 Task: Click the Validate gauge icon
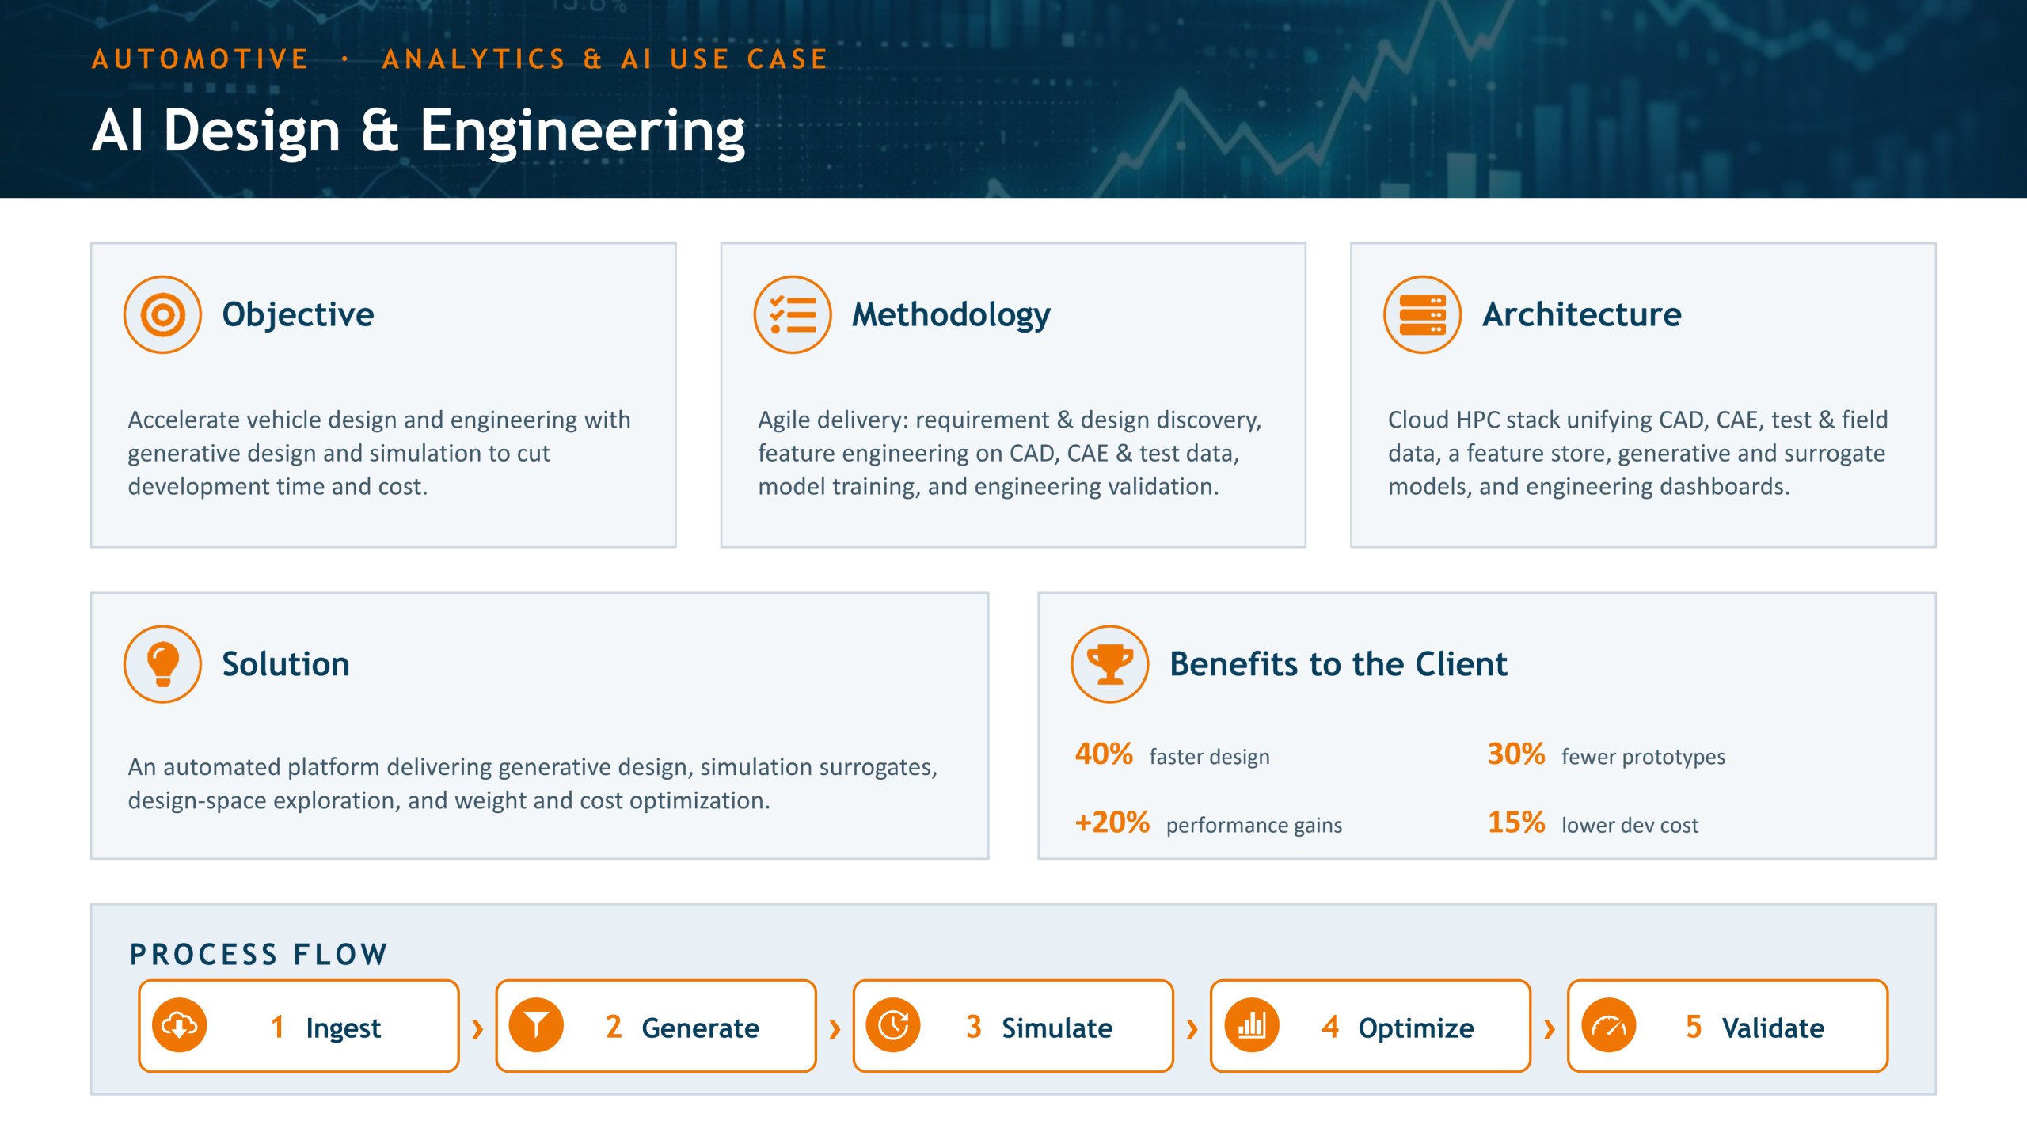[x=1608, y=1026]
